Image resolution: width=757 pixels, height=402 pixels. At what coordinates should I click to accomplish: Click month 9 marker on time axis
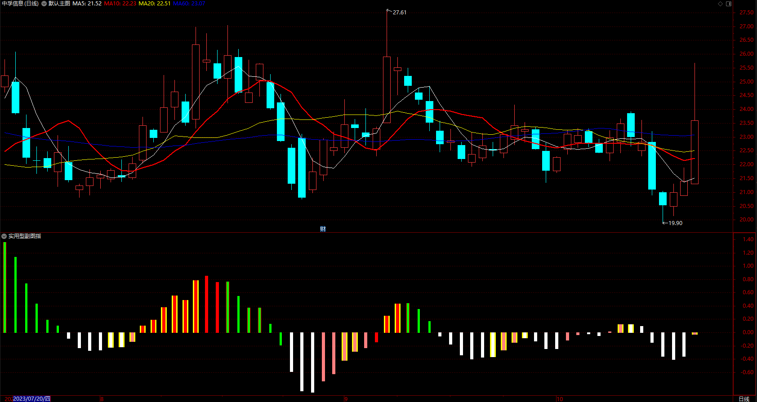346,399
